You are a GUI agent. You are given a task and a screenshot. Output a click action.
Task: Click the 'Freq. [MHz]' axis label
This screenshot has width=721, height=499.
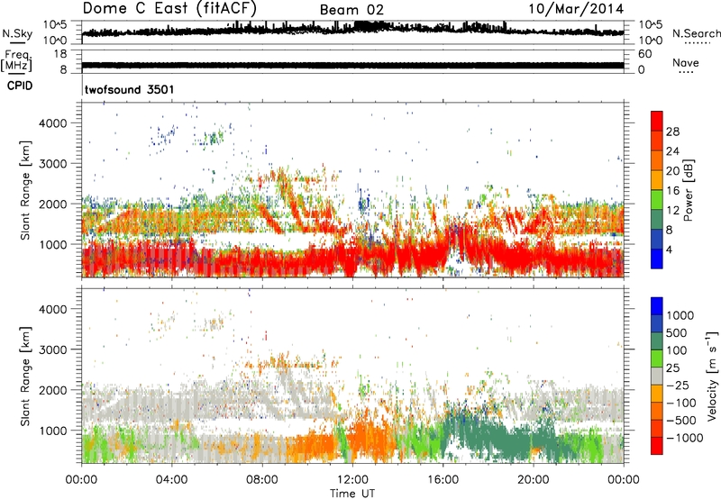coord(16,60)
